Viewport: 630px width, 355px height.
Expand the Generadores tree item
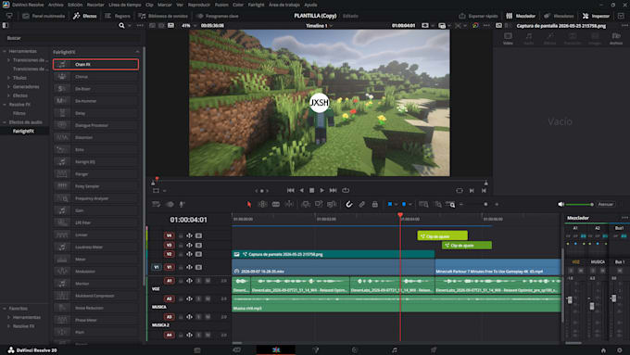[x=8, y=87]
